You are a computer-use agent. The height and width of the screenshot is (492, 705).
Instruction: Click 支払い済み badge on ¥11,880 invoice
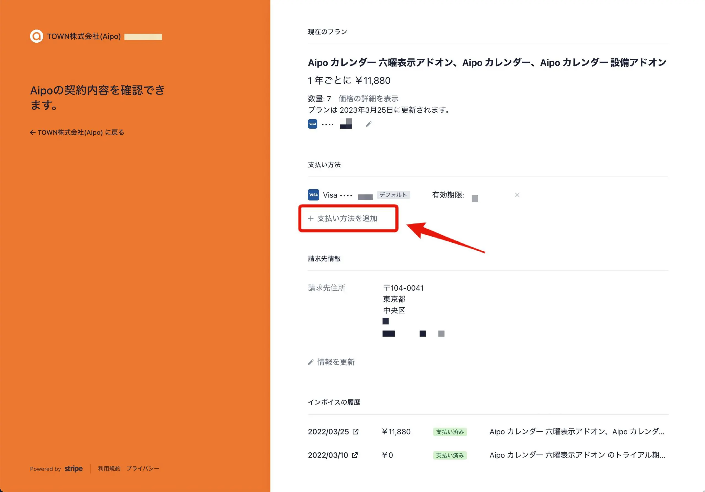click(x=450, y=432)
